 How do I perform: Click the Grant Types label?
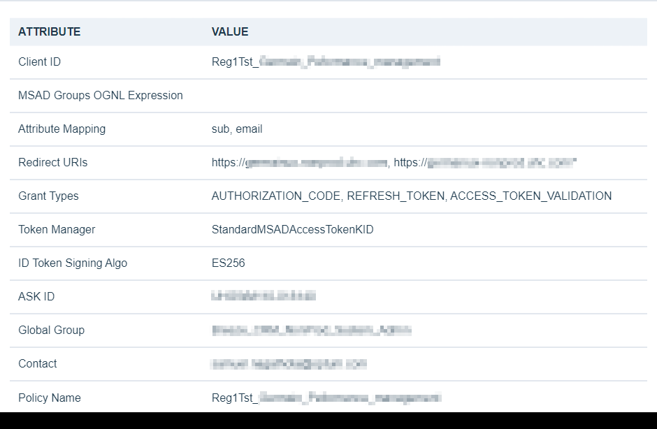pos(48,196)
